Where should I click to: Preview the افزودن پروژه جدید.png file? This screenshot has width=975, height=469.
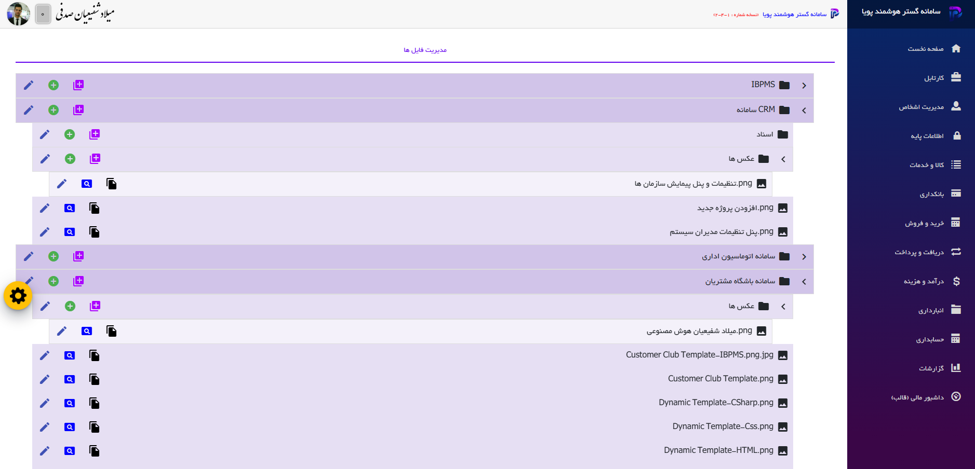pos(70,208)
